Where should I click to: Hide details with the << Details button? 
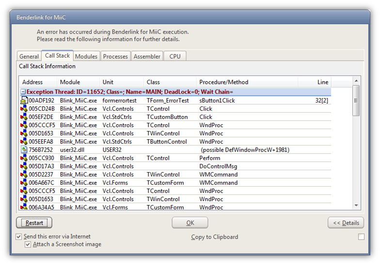tap(346, 223)
